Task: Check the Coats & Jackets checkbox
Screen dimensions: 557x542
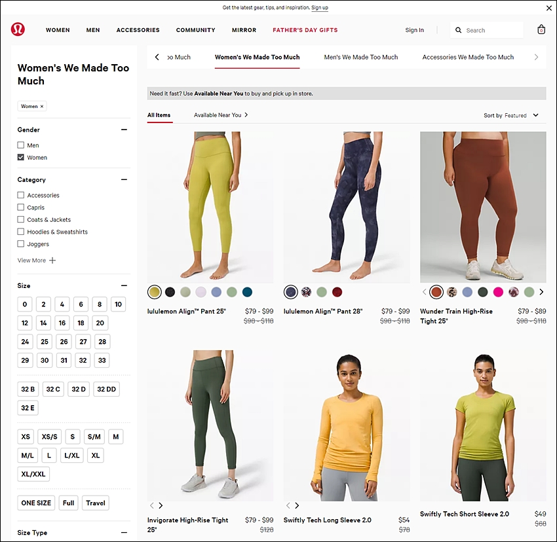Action: (x=20, y=219)
